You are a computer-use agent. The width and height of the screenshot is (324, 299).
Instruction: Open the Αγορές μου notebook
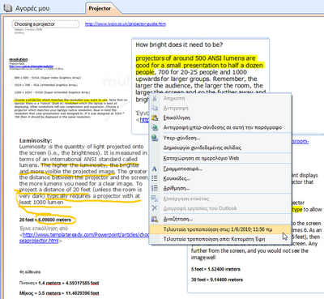32,8
